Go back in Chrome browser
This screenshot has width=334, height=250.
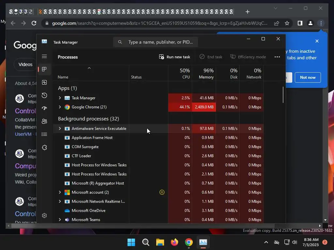pos(13,23)
